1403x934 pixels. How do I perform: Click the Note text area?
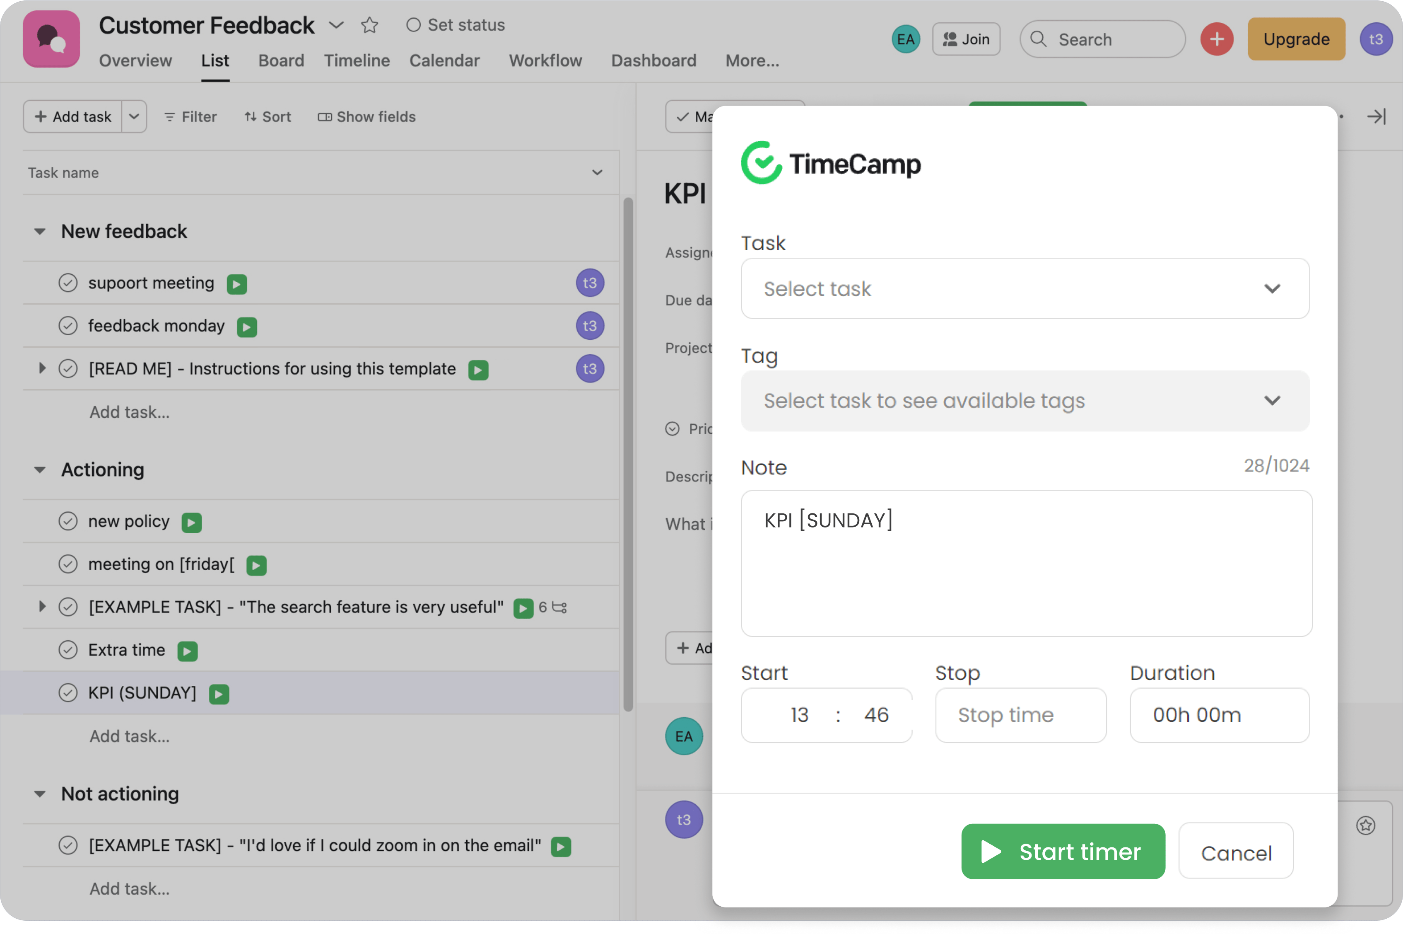[1026, 564]
